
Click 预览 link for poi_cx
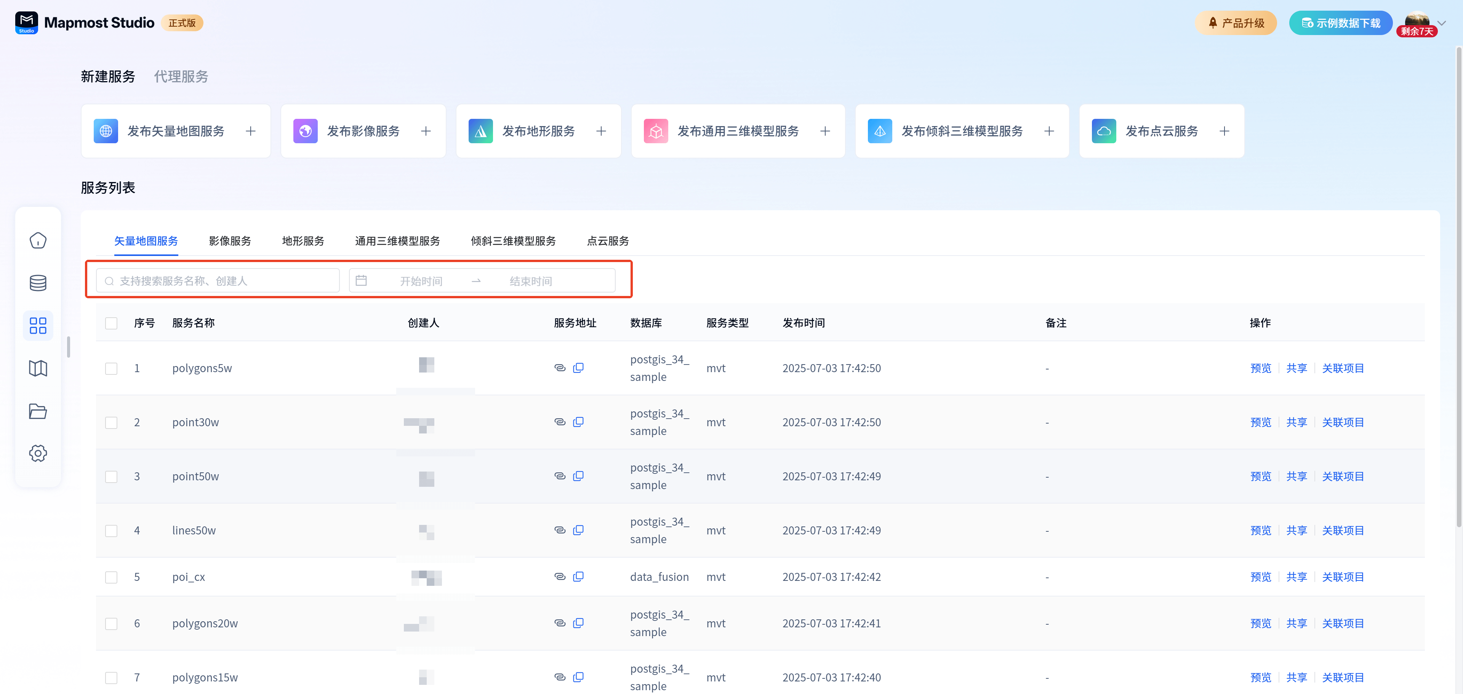pos(1260,576)
